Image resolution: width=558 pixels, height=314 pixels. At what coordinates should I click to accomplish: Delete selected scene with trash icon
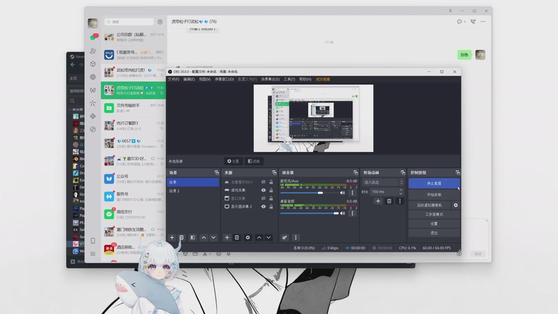[181, 237]
